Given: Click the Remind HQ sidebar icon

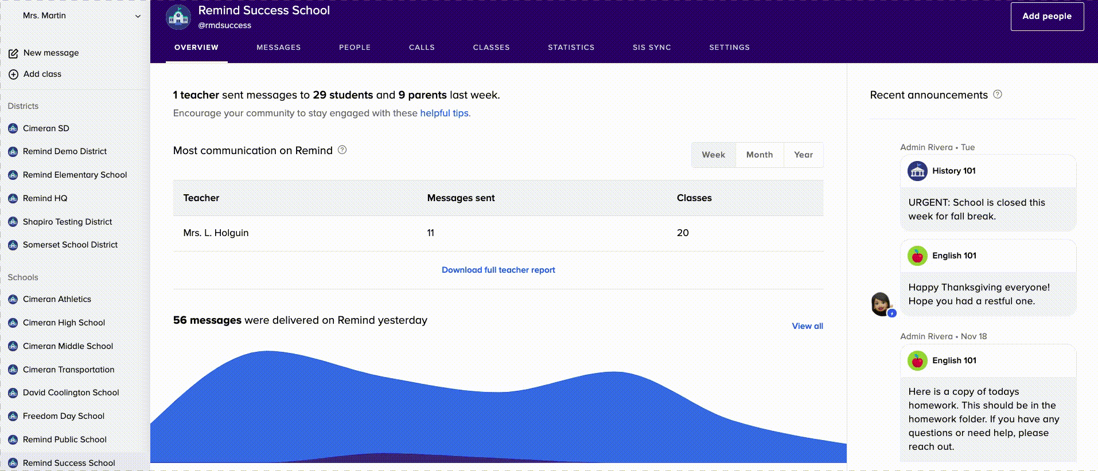Looking at the screenshot, I should pos(13,199).
